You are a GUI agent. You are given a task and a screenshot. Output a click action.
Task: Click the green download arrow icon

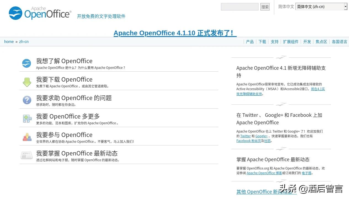coord(27,82)
